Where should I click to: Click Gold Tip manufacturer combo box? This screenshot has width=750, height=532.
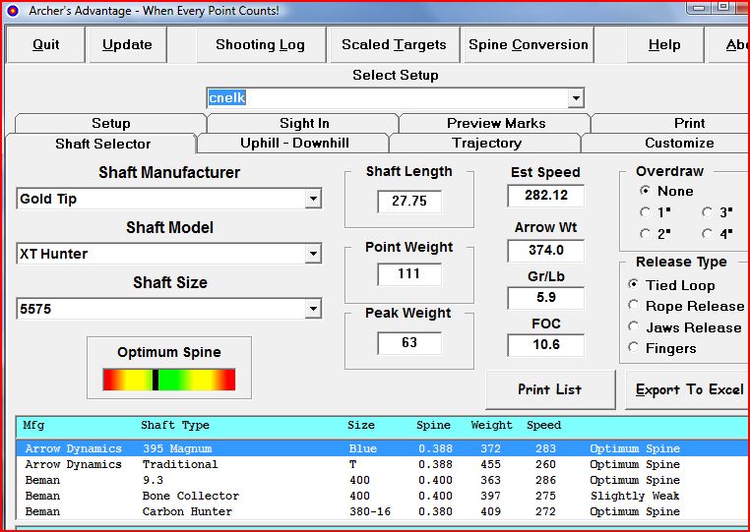click(x=168, y=199)
